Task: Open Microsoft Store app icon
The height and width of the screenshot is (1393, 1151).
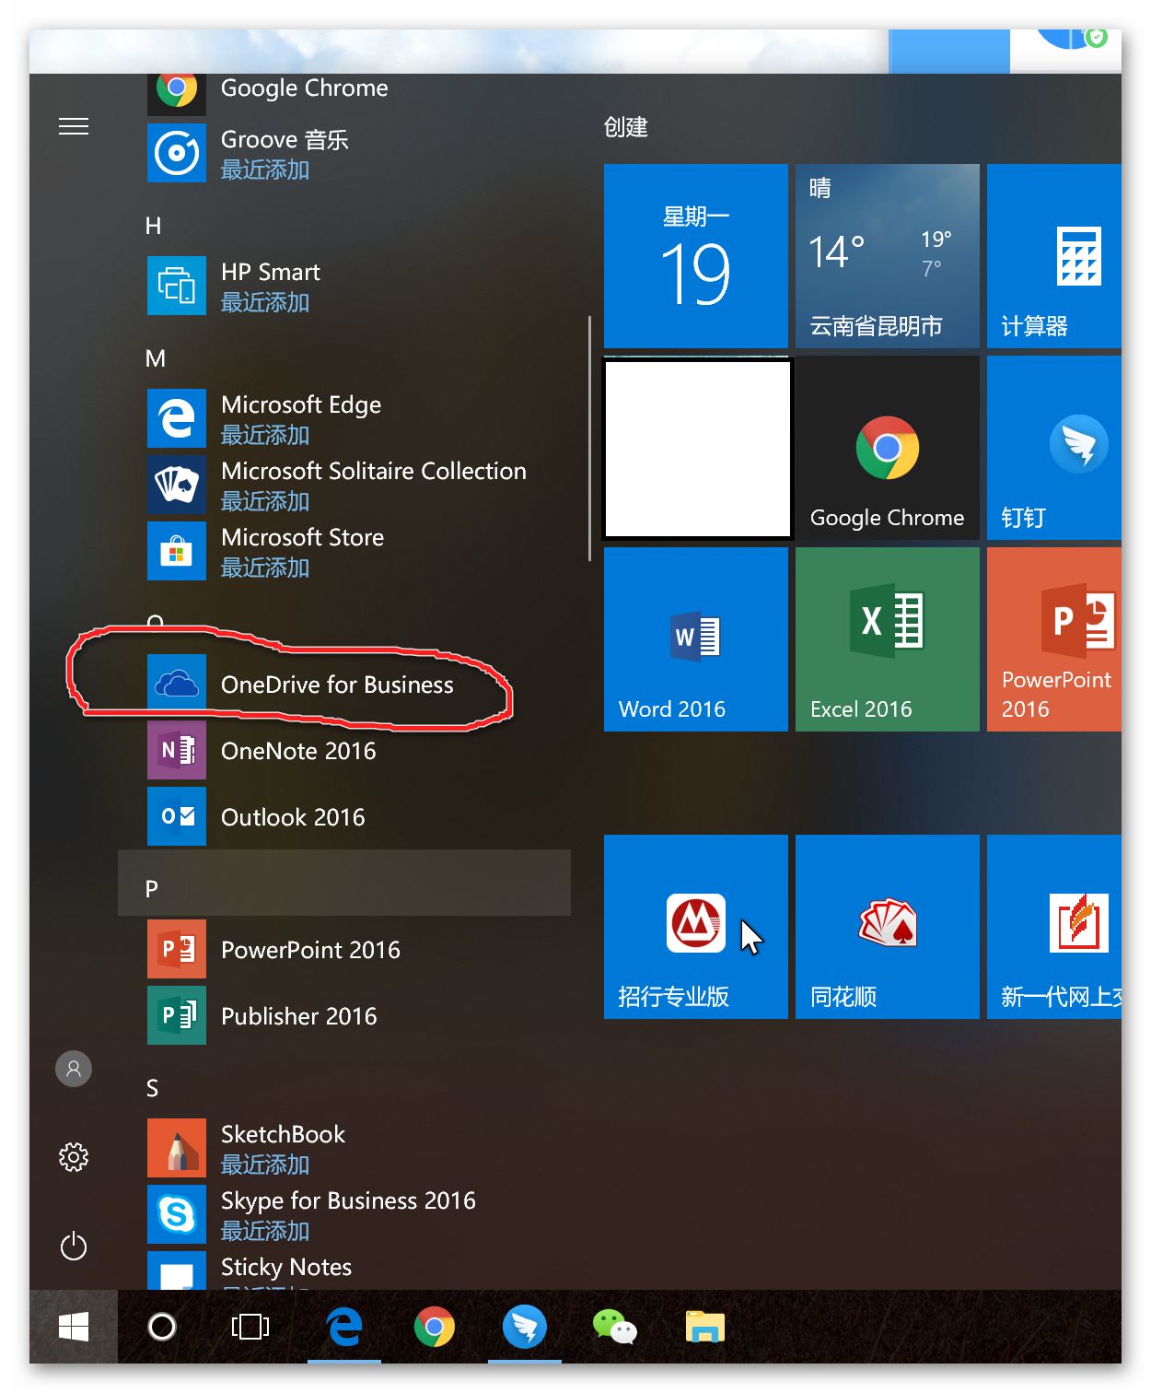Action: click(177, 551)
